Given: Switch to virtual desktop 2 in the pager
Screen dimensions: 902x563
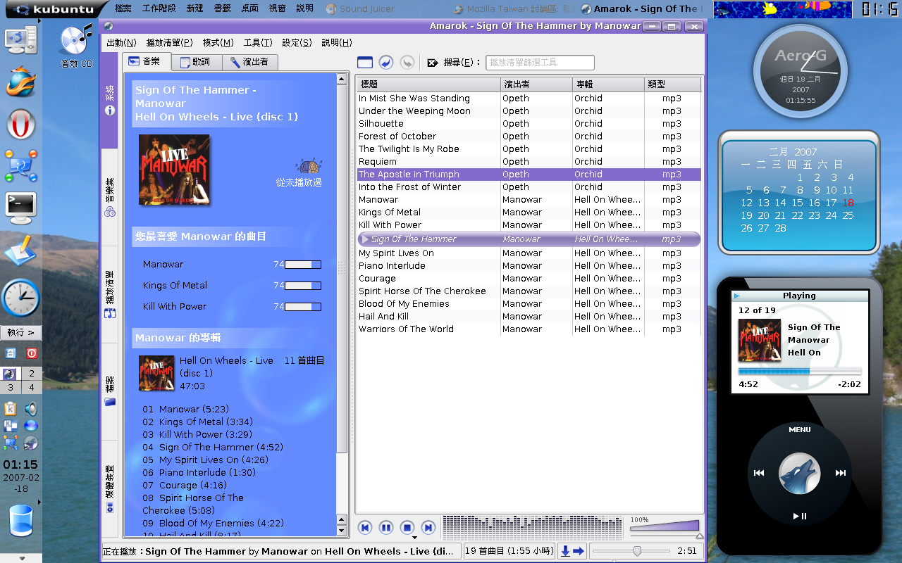Looking at the screenshot, I should coord(31,374).
